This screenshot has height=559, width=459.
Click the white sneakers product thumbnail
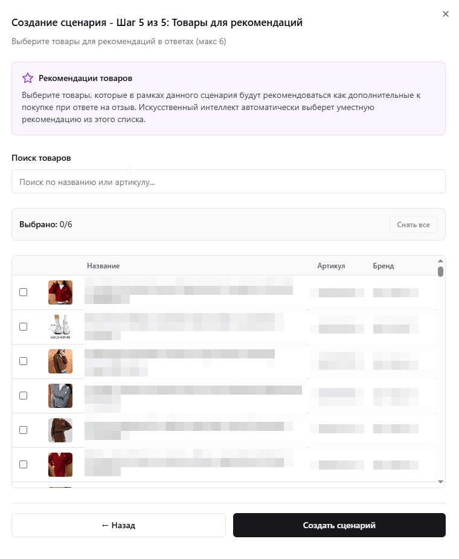coord(60,327)
